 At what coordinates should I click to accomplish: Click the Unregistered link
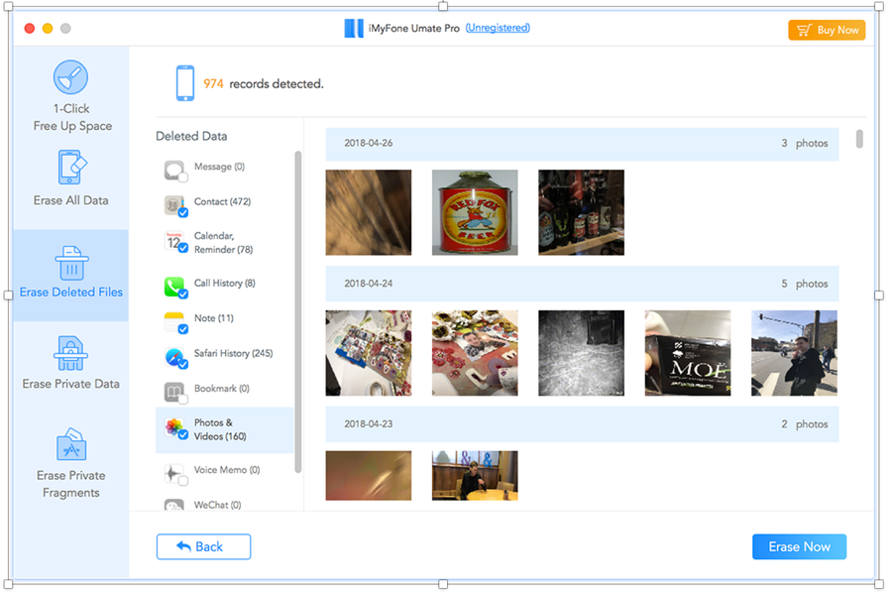pyautogui.click(x=498, y=28)
